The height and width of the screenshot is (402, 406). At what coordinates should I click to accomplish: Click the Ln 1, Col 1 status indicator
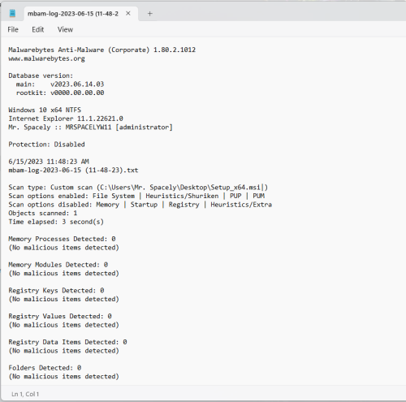coord(25,394)
